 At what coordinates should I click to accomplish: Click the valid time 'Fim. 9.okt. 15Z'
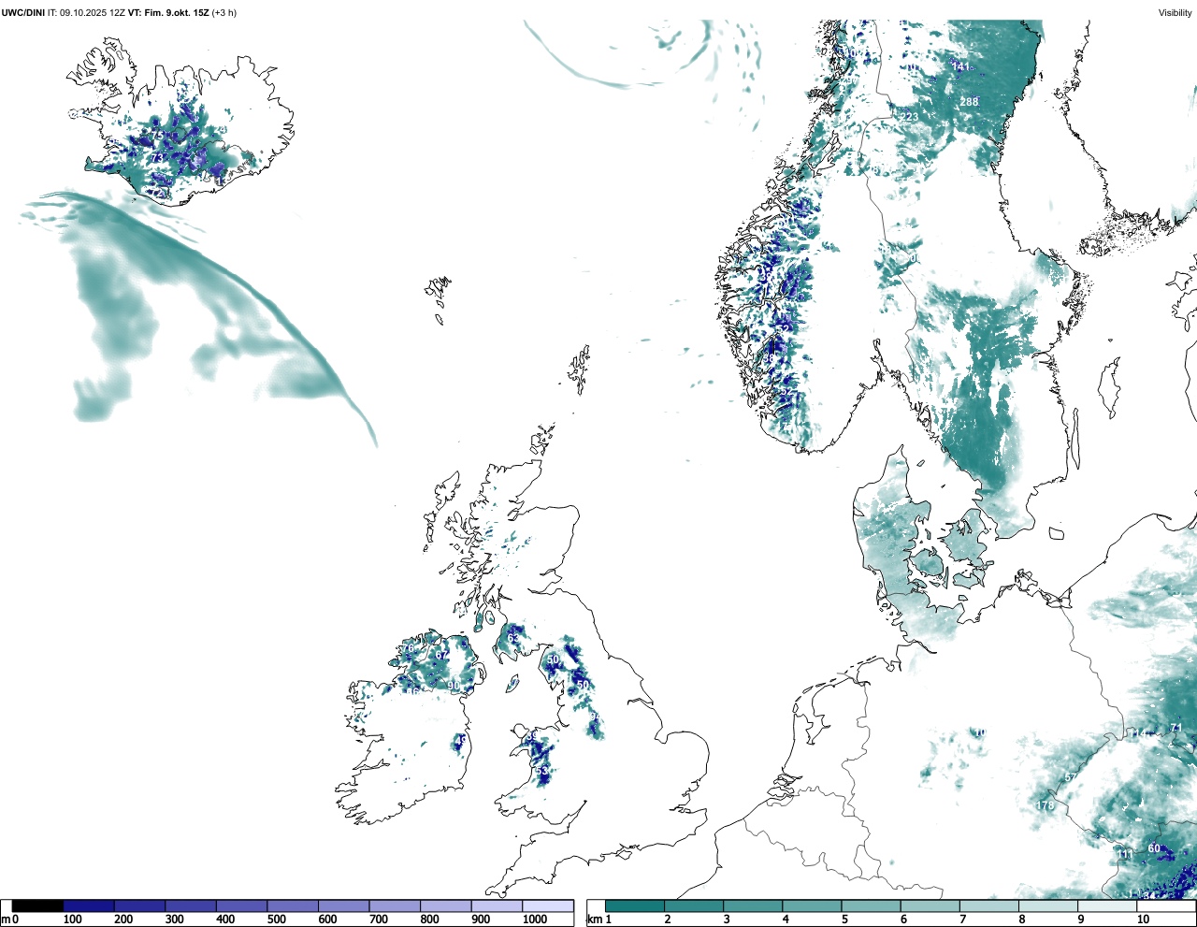click(177, 12)
